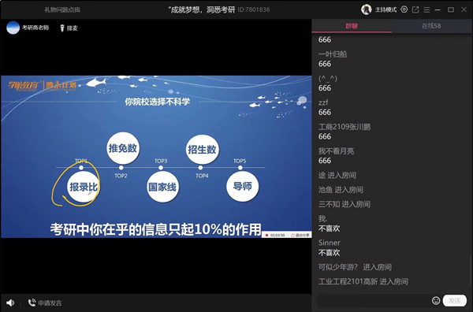Click the 工业工程2101高新 进入房间 notice

[363, 281]
